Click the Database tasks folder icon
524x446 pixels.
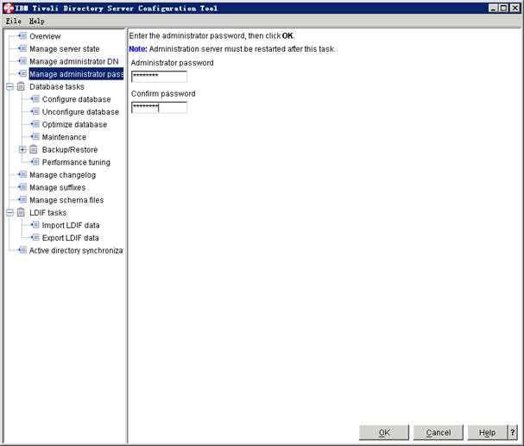(21, 86)
